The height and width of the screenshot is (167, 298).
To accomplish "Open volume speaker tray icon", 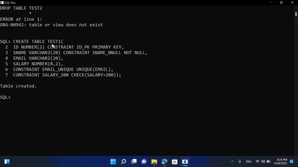I will pos(263,161).
